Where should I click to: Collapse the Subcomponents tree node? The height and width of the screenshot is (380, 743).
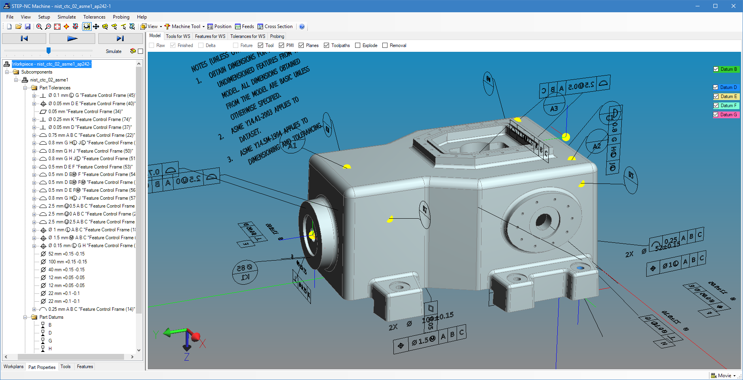7,72
